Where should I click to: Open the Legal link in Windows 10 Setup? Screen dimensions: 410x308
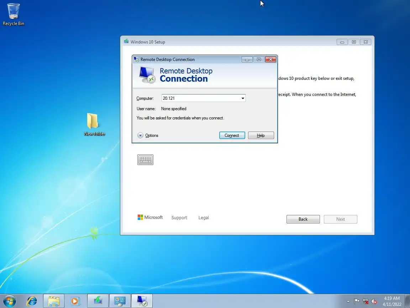(204, 218)
